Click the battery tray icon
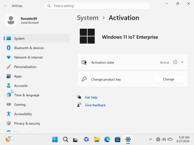The width and height of the screenshot is (194, 145). pyautogui.click(x=170, y=139)
